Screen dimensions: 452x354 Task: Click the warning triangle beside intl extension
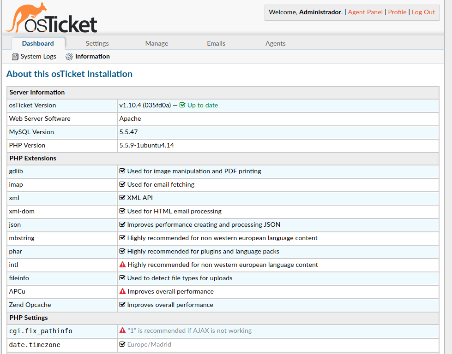(122, 265)
